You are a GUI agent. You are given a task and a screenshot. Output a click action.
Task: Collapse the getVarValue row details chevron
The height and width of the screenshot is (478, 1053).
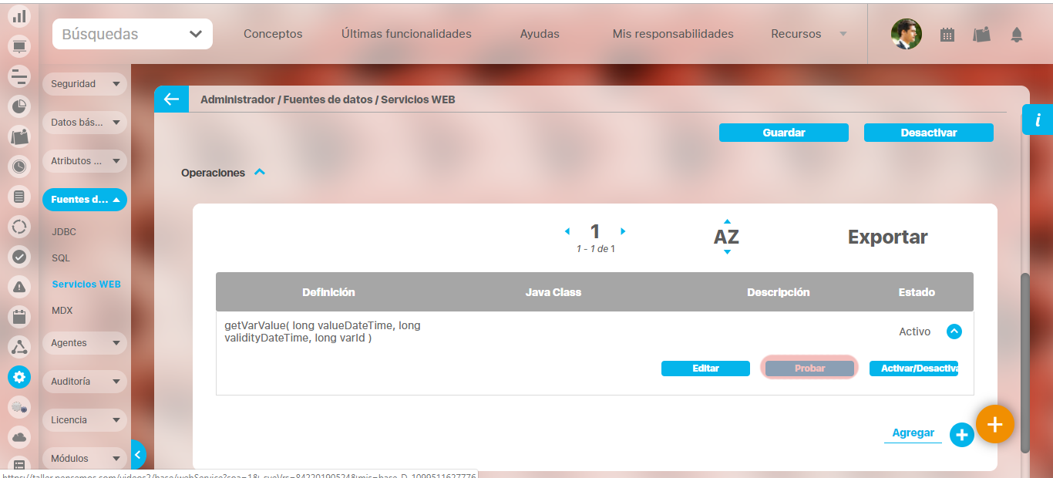coord(954,332)
